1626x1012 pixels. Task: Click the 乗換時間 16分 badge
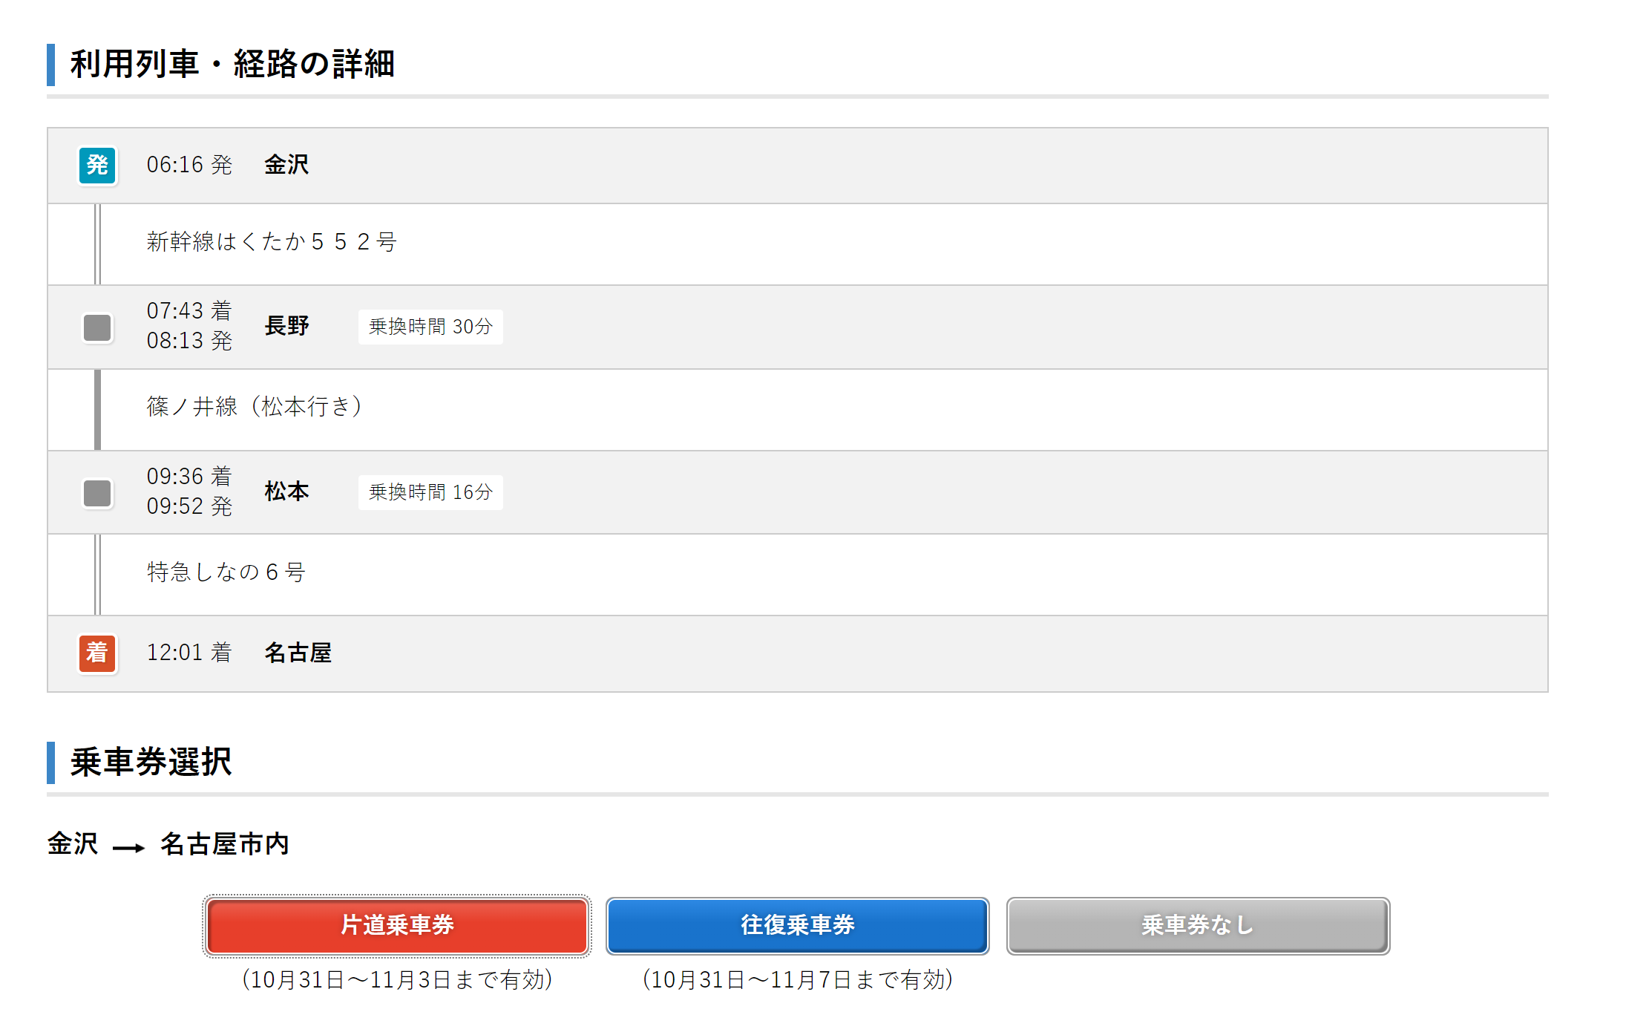click(430, 492)
